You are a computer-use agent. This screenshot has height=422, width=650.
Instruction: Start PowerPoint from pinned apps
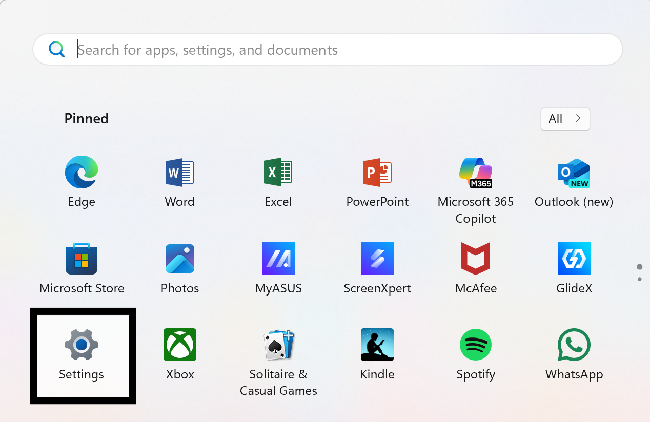click(377, 182)
